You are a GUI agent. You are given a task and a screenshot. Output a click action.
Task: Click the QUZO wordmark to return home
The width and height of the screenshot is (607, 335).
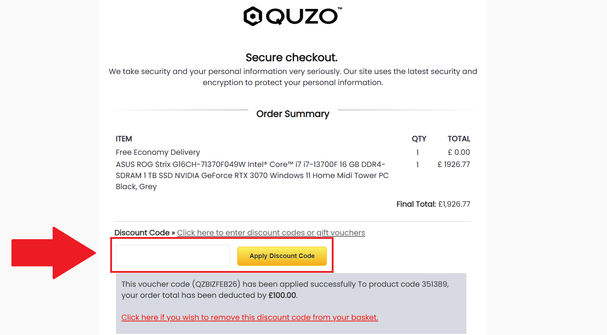302,15
